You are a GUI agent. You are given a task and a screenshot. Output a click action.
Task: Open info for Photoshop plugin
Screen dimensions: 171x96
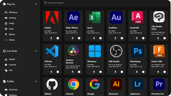[x=143, y=72]
